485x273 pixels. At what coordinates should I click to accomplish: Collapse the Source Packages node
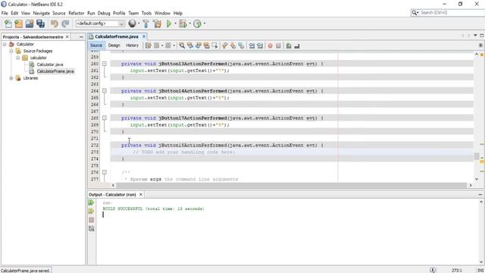click(x=11, y=51)
